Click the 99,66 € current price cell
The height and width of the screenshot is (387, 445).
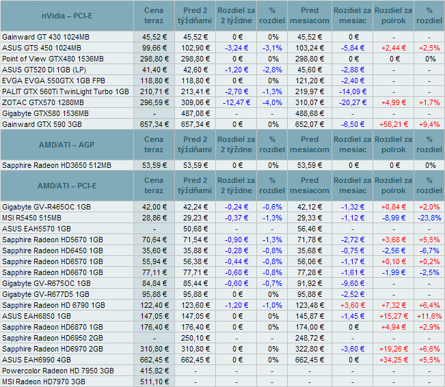tap(154, 48)
